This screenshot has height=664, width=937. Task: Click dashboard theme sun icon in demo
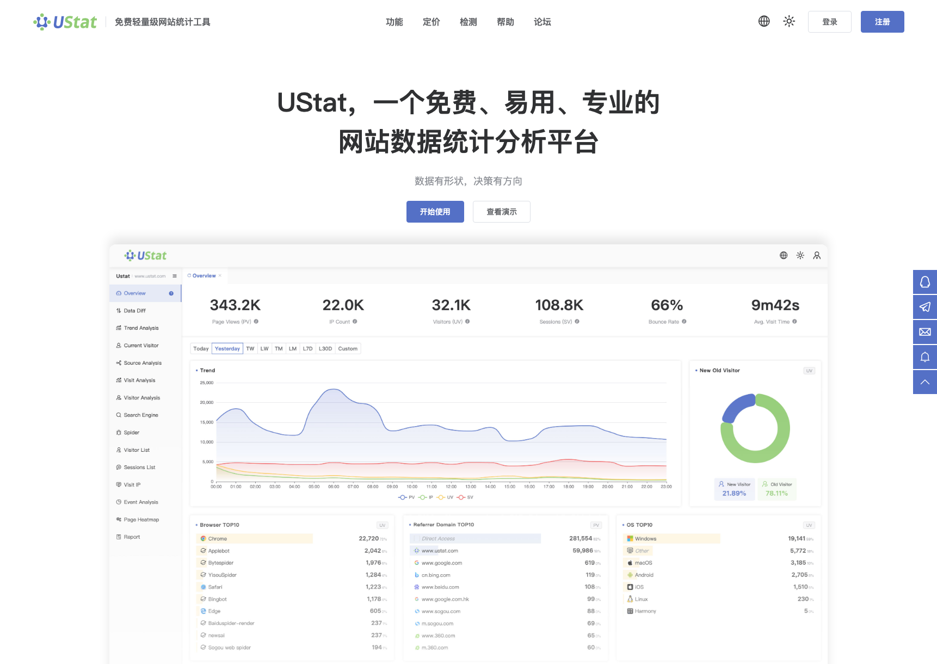pyautogui.click(x=800, y=255)
